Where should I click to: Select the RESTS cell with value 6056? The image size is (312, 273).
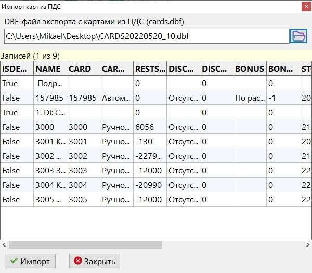[150, 127]
